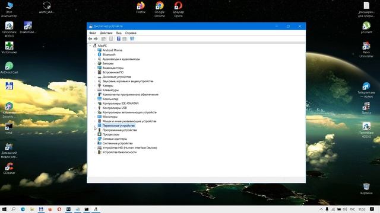Click the Telegram.exe desktop shortcut
This screenshot has height=213, width=380.
(x=366, y=90)
